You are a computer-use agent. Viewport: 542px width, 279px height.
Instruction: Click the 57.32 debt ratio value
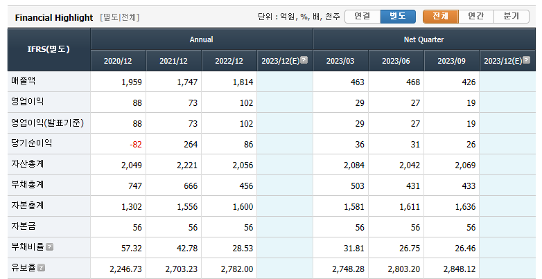tap(132, 248)
